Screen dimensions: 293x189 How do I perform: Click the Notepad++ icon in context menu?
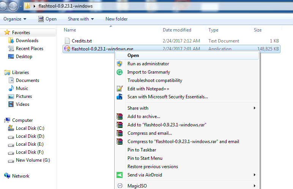click(x=120, y=88)
